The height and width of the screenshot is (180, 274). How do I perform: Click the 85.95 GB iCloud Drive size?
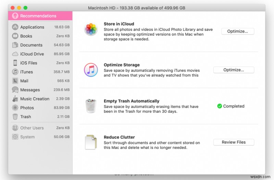(62, 54)
